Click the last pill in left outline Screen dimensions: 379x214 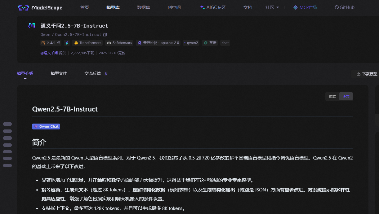click(7, 165)
